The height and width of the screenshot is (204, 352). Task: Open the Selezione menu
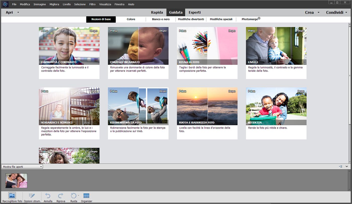pyautogui.click(x=80, y=4)
